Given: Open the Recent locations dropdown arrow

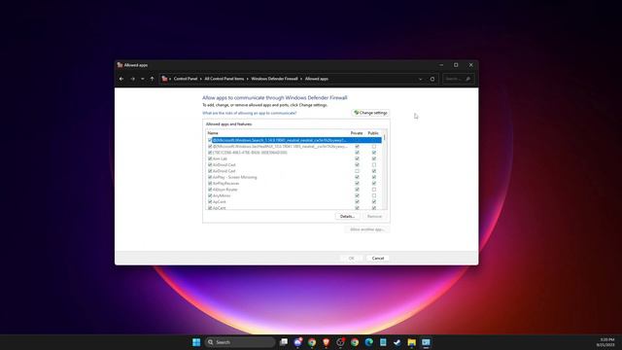Looking at the screenshot, I should (143, 79).
